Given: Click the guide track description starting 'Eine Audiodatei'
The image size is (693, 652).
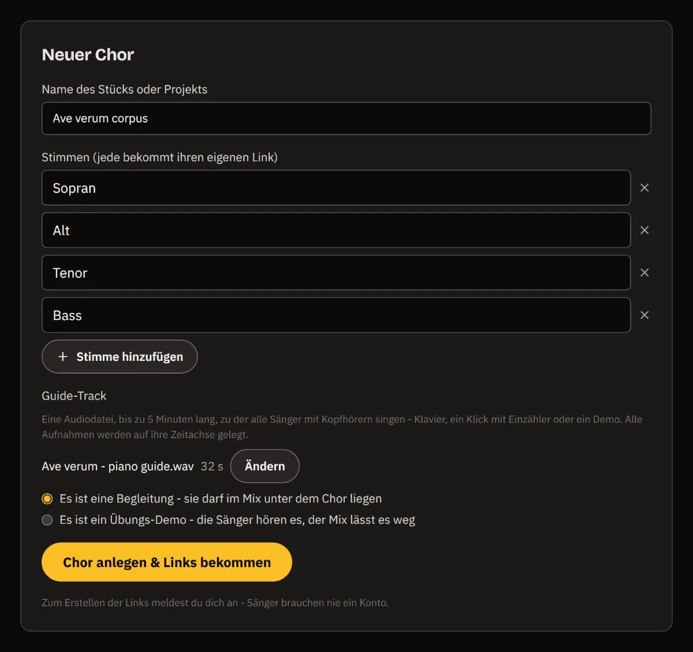Looking at the screenshot, I should point(342,427).
